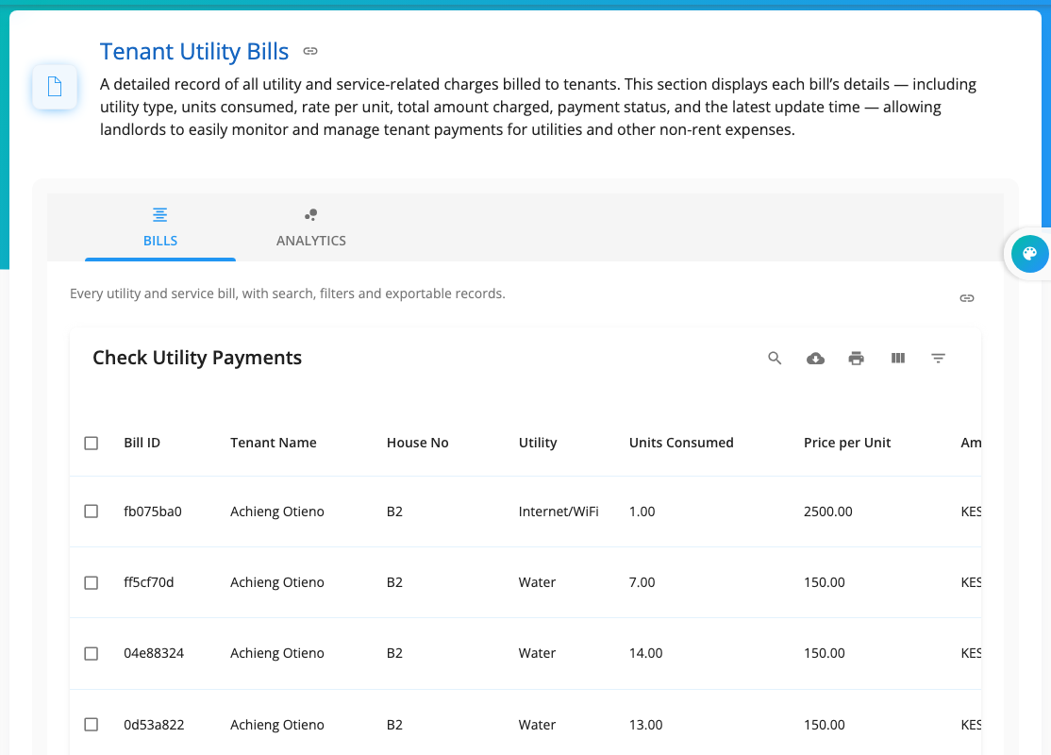
Task: Select bill ff5cf70d checkbox
Action: coord(92,582)
